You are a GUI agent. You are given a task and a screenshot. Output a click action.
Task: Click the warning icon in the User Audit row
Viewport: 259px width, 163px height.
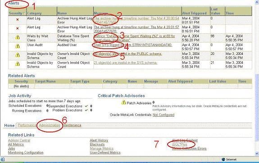[x=18, y=46]
